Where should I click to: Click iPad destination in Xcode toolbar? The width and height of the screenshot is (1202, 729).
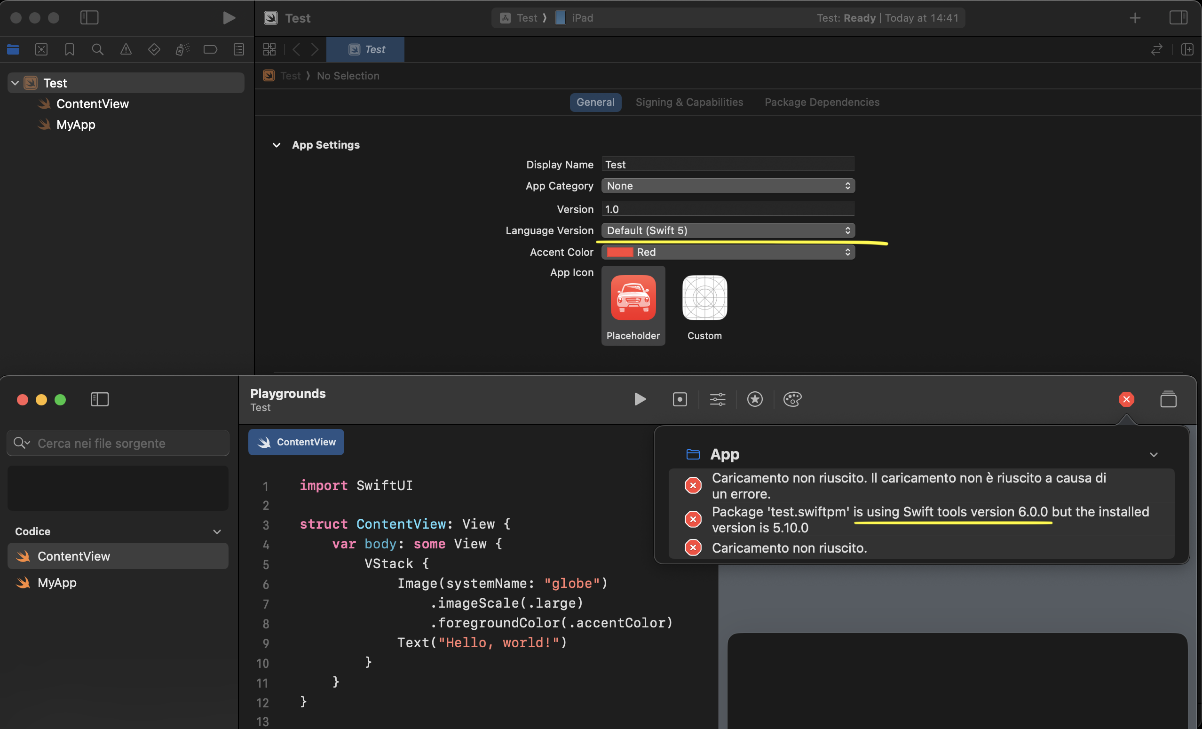tap(575, 18)
